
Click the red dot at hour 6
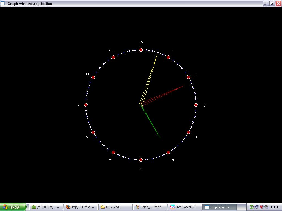[x=141, y=160]
